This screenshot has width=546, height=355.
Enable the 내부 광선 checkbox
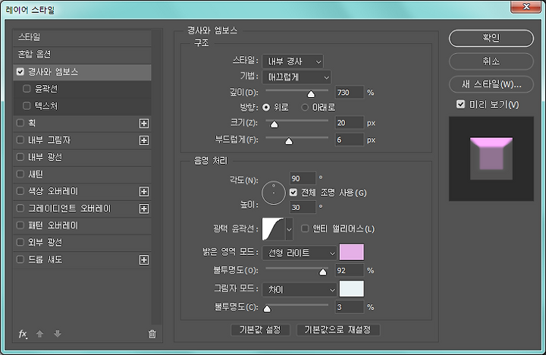click(20, 157)
